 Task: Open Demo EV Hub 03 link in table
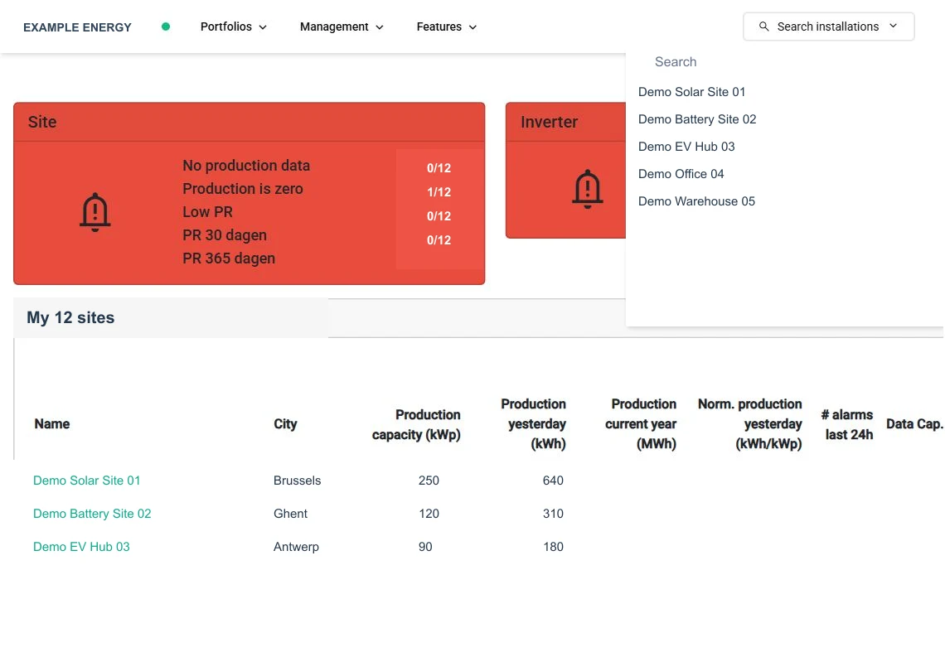tap(81, 547)
